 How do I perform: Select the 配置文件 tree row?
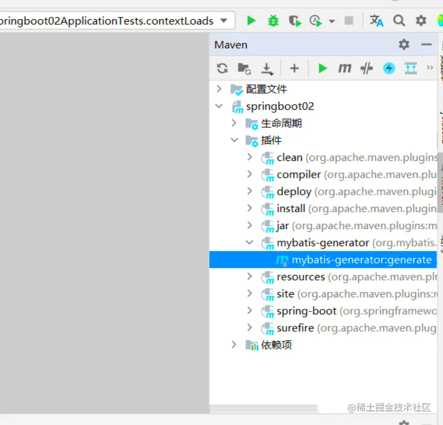click(x=323, y=89)
